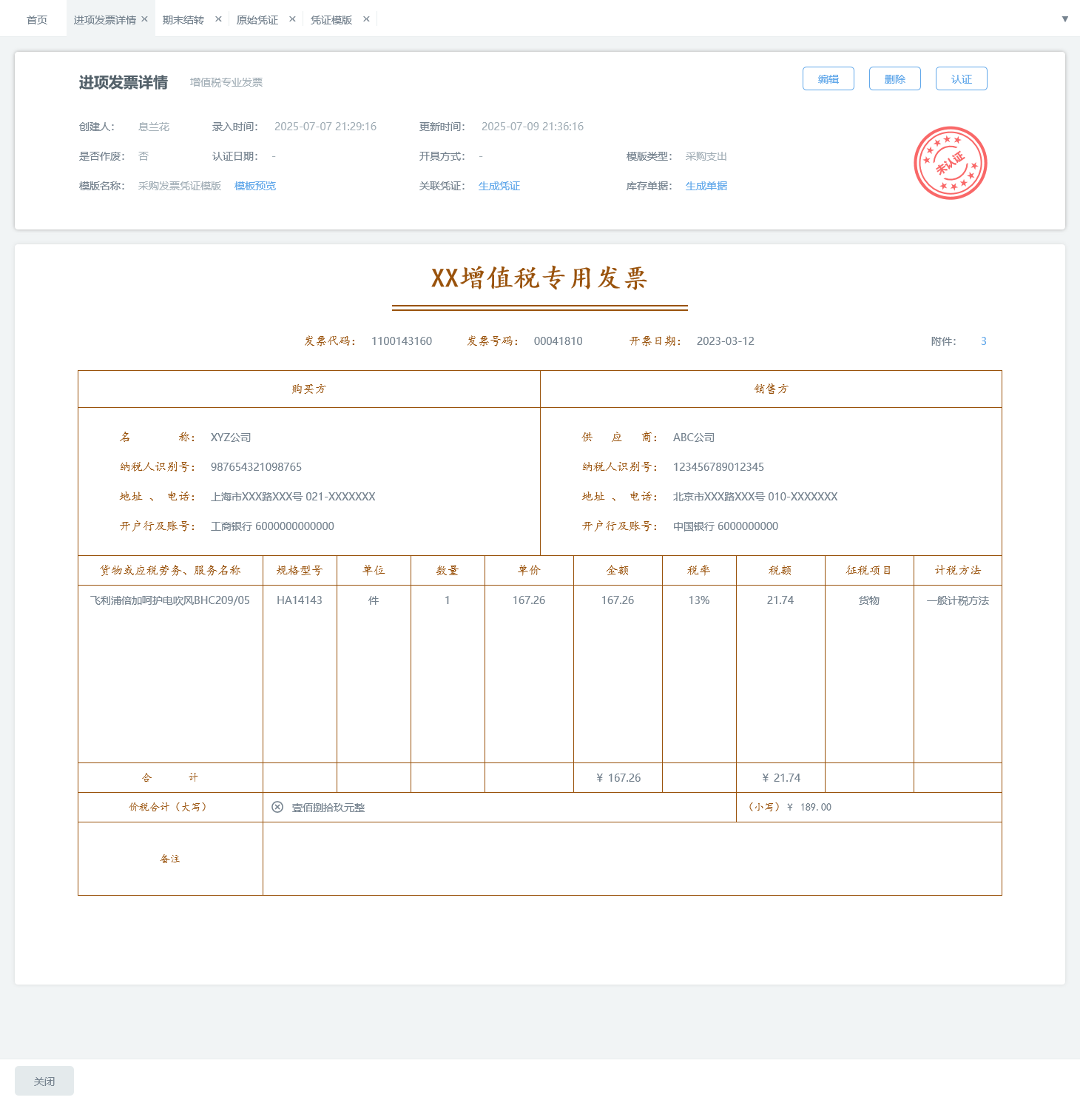Switch to the 首页 tab

37,20
